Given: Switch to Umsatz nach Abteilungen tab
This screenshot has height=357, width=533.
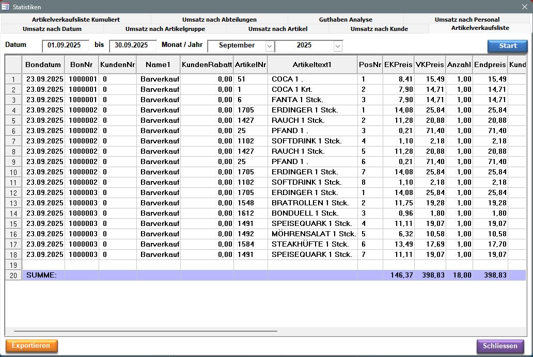Looking at the screenshot, I should coord(219,20).
